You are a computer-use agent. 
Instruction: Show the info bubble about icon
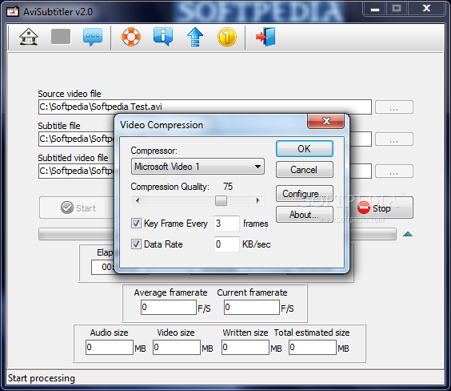(x=163, y=37)
